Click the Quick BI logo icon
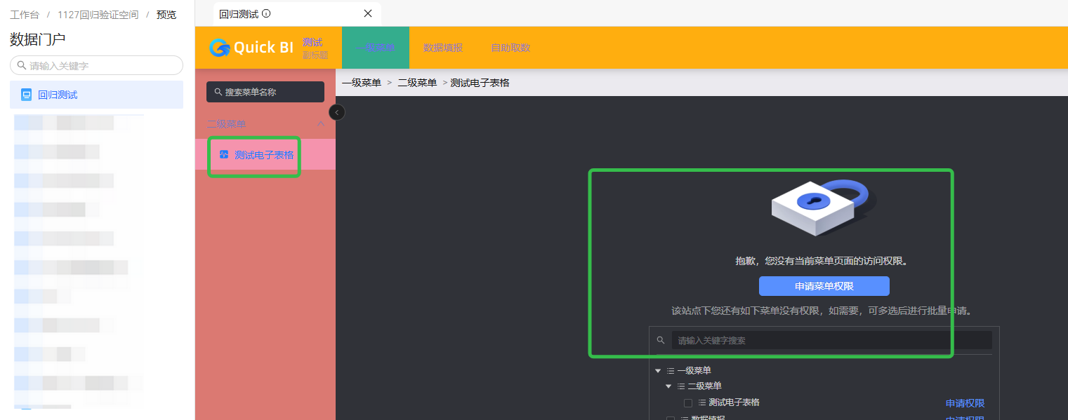 tap(220, 48)
